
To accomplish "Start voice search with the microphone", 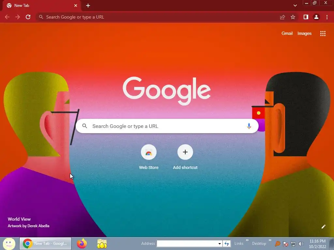I will click(249, 126).
